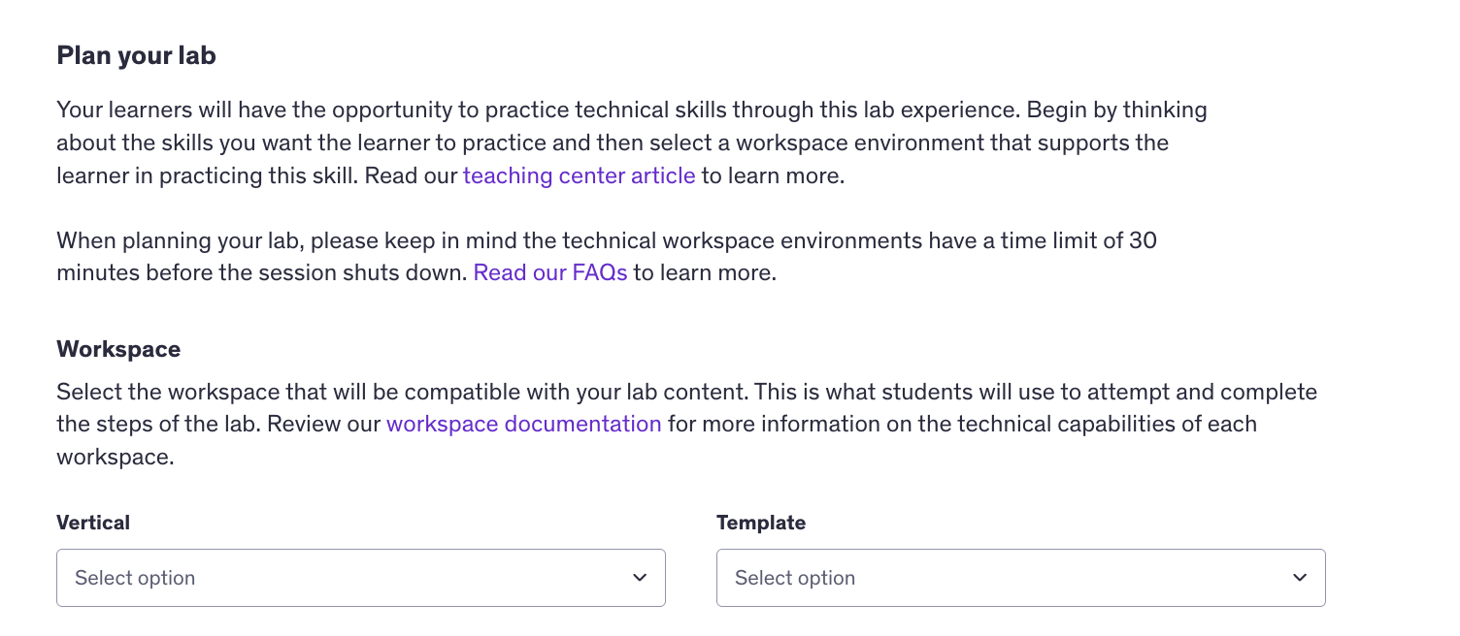
Task: Click the paragraph starting "Select the workspace"
Action: tap(685, 393)
